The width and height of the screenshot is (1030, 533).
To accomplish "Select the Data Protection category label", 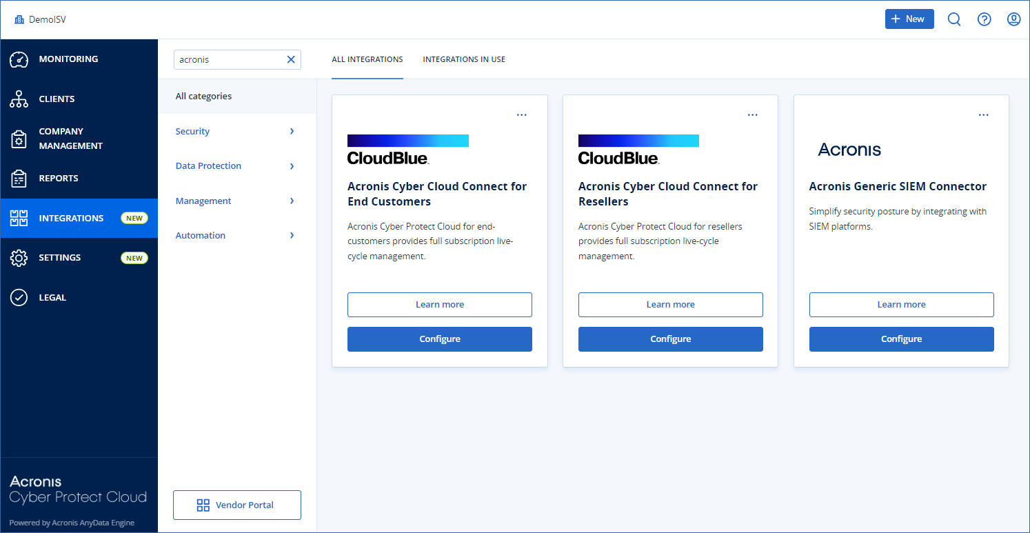I will 208,166.
